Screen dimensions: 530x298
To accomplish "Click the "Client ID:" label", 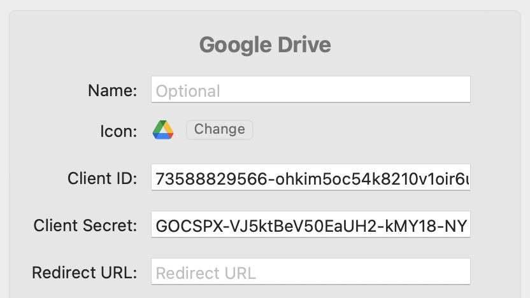I will click(x=102, y=179).
